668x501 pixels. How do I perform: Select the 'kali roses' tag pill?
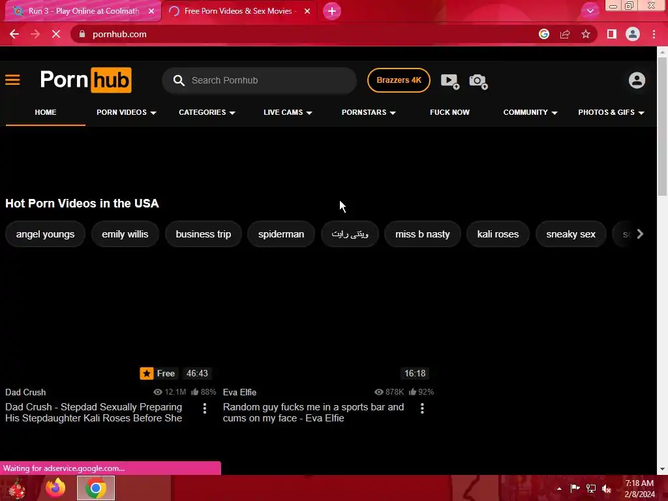[498, 234]
